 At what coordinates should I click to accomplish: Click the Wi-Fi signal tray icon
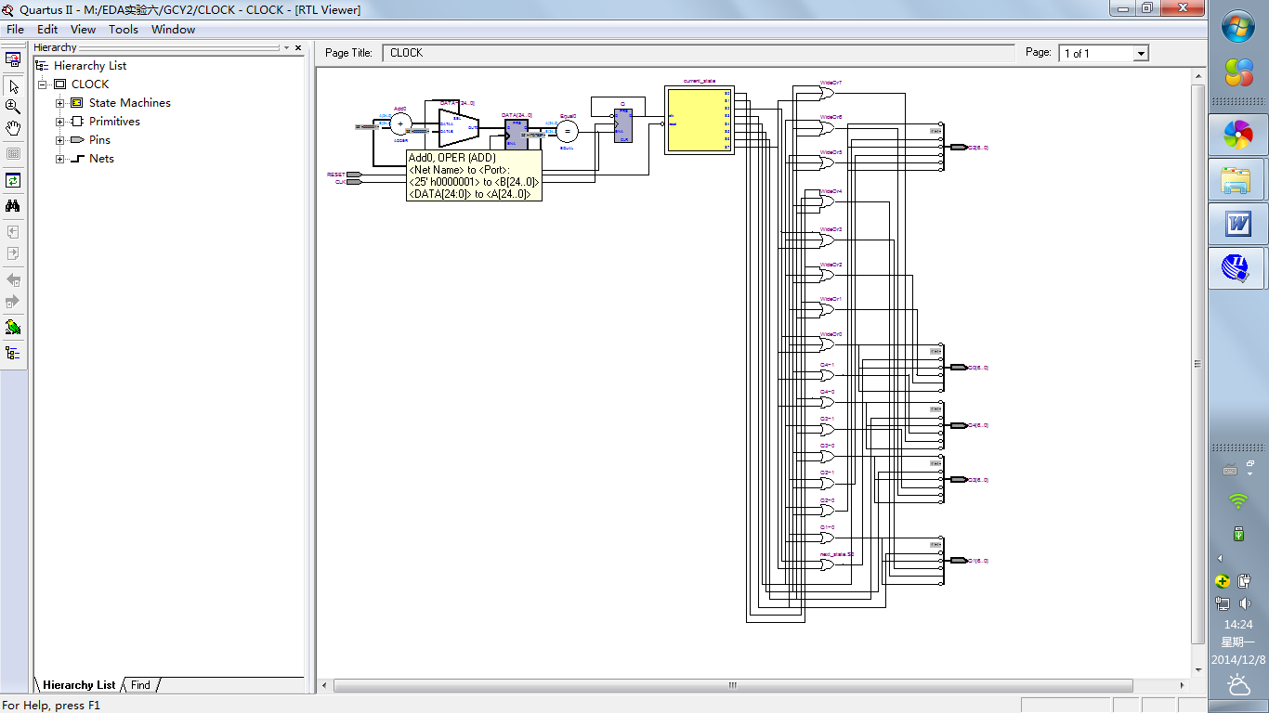click(1238, 501)
